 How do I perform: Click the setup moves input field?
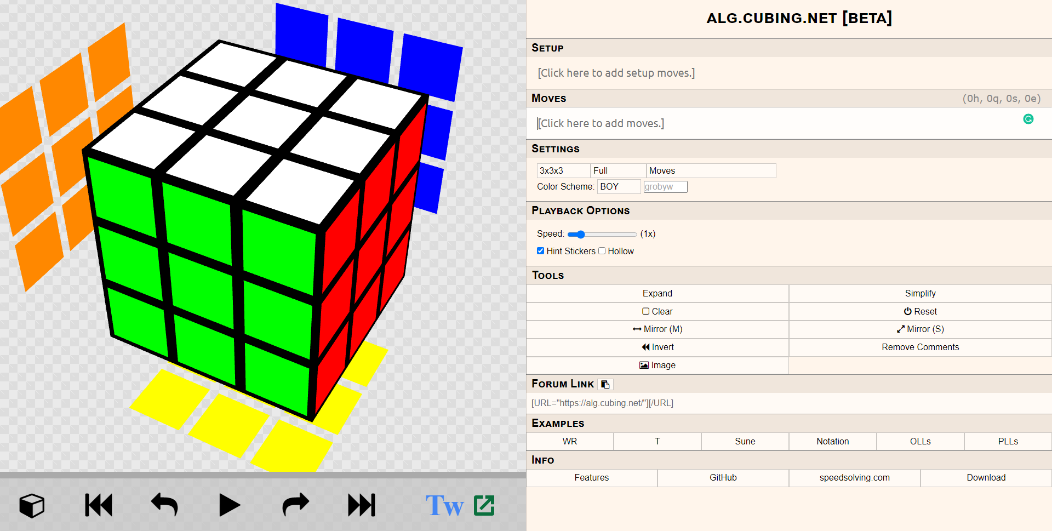[x=616, y=73]
